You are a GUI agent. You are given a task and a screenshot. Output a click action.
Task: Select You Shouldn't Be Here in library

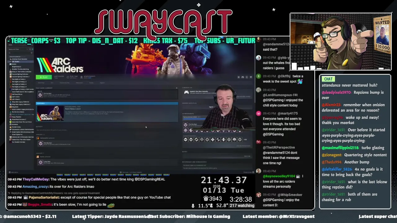click(20, 142)
